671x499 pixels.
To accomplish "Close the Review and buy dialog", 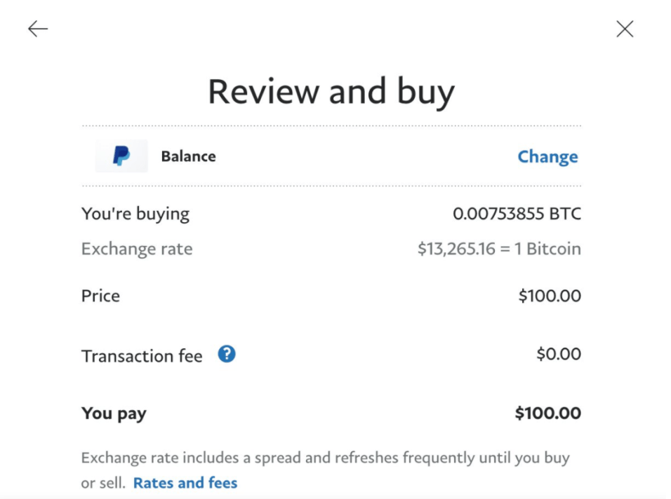I will (x=625, y=29).
